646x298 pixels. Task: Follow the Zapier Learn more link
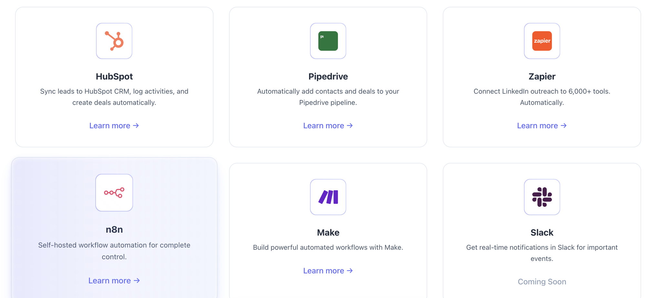point(542,126)
